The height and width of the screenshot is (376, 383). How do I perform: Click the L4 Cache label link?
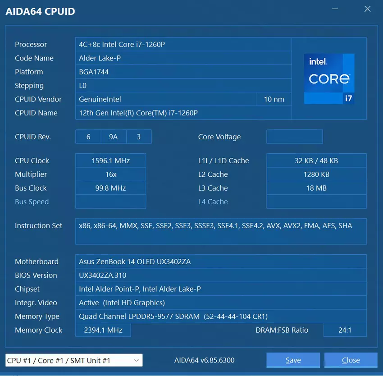point(213,202)
